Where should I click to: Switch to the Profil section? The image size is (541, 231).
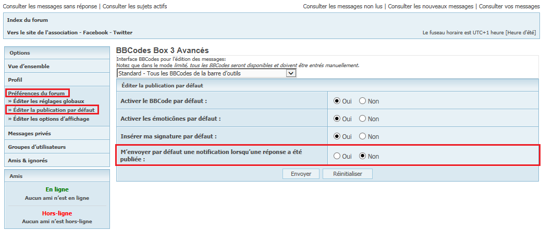pos(15,80)
